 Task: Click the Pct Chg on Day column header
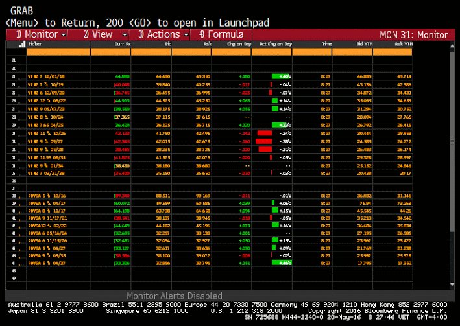276,44
